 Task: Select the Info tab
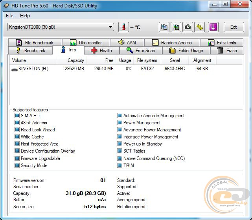(x=68, y=50)
